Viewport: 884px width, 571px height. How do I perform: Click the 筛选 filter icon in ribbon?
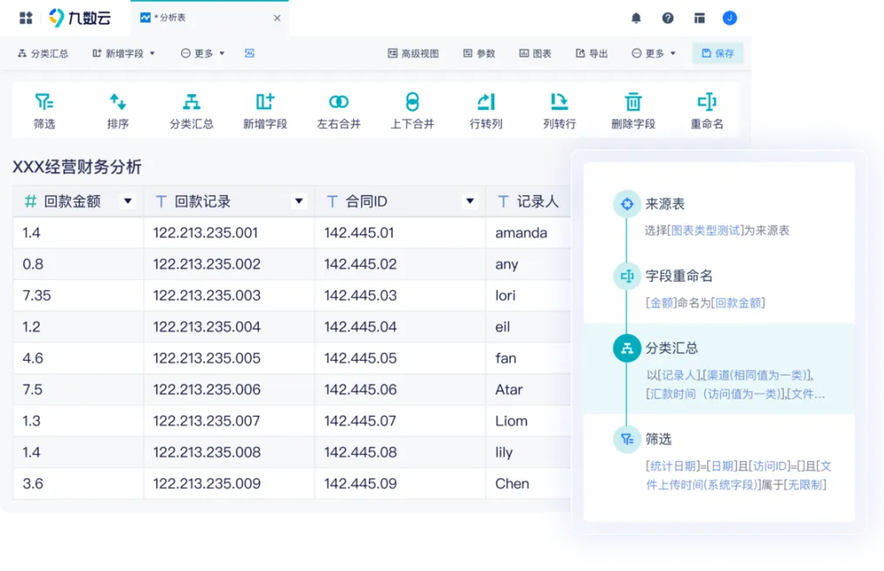point(44,103)
